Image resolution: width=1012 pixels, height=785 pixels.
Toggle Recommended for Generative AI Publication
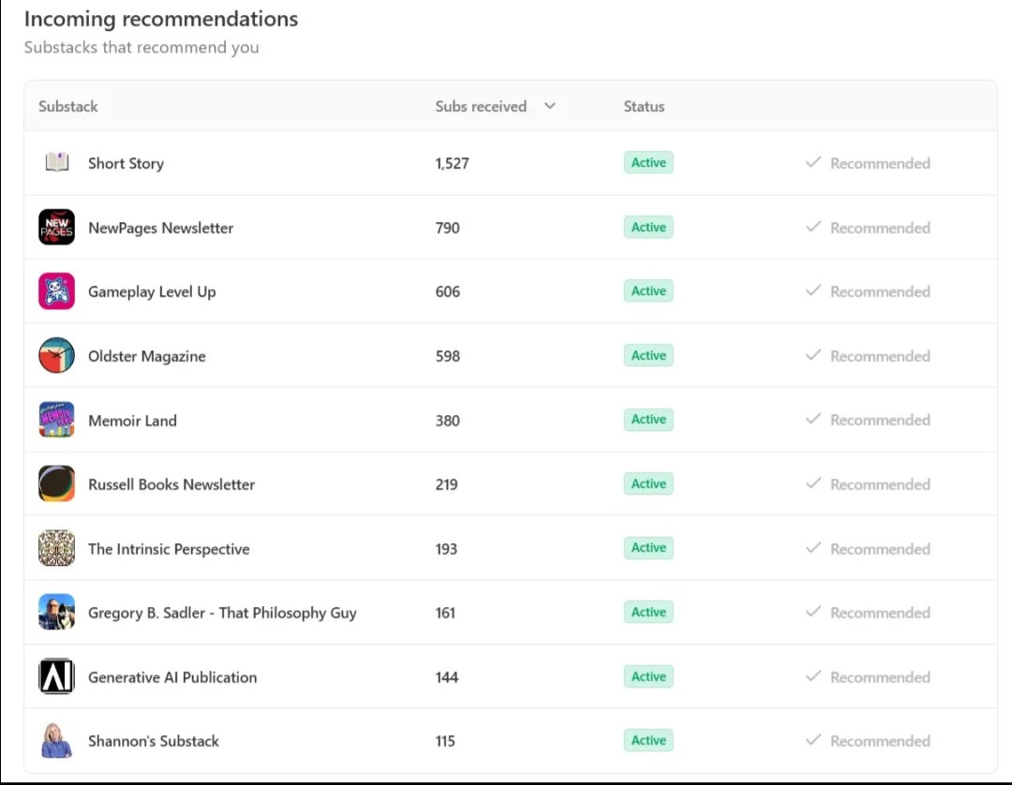pyautogui.click(x=868, y=677)
